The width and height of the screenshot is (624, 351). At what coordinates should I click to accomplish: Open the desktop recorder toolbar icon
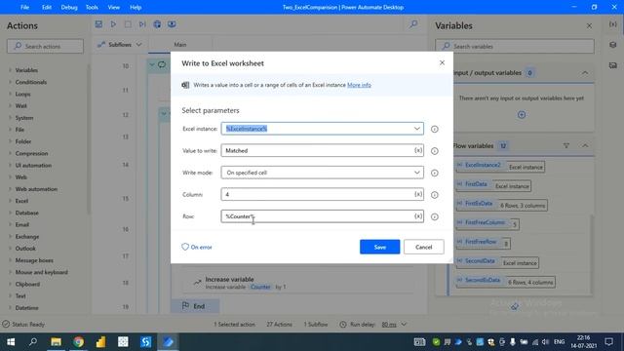pyautogui.click(x=172, y=24)
